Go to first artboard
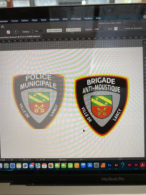 [x=24, y=160]
